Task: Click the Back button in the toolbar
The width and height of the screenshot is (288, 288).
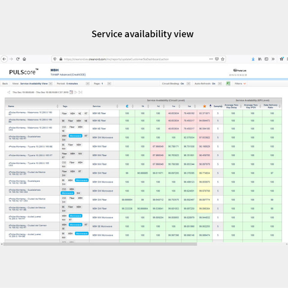Action: point(5,84)
